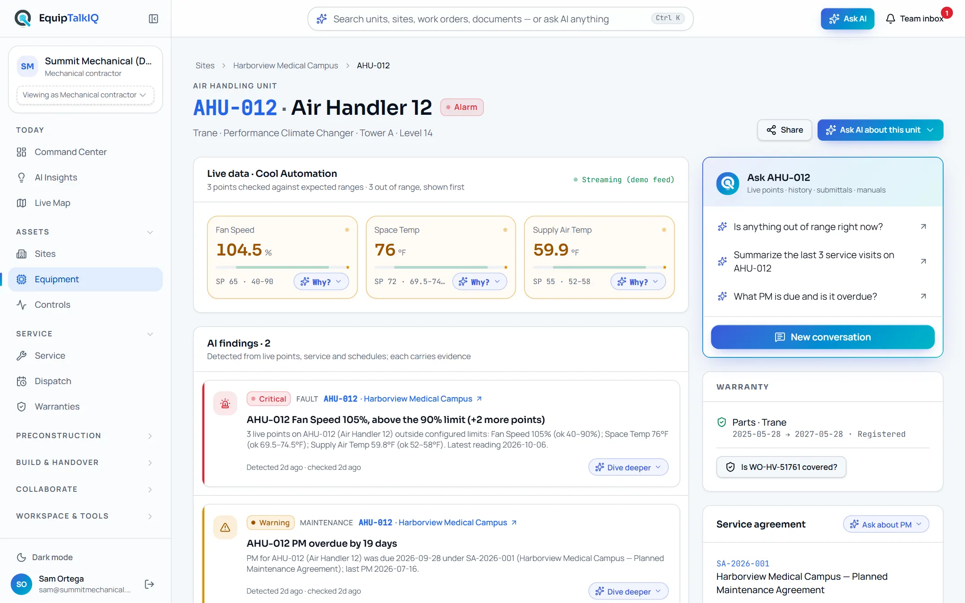The height and width of the screenshot is (603, 965).
Task: Open Harborview Medical Campus breadcrumb link
Action: 285,65
